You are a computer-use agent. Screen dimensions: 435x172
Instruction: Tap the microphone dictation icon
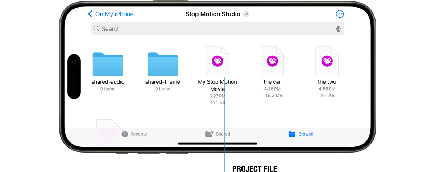pyautogui.click(x=338, y=29)
